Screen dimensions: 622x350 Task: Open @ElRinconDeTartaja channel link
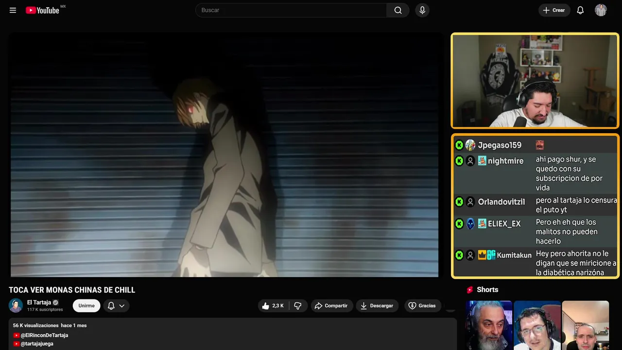(44, 335)
